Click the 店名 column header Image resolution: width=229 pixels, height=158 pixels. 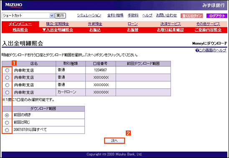click(x=34, y=63)
